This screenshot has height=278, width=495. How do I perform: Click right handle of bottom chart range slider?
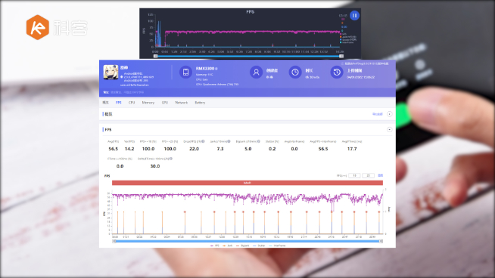[381, 241]
